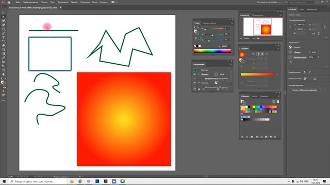The height and width of the screenshot is (185, 330).
Task: Switch to the Информация tab
Action: (x=258, y=15)
